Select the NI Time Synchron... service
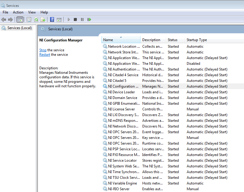Screen dimensions: 244x192 click(x=124, y=172)
